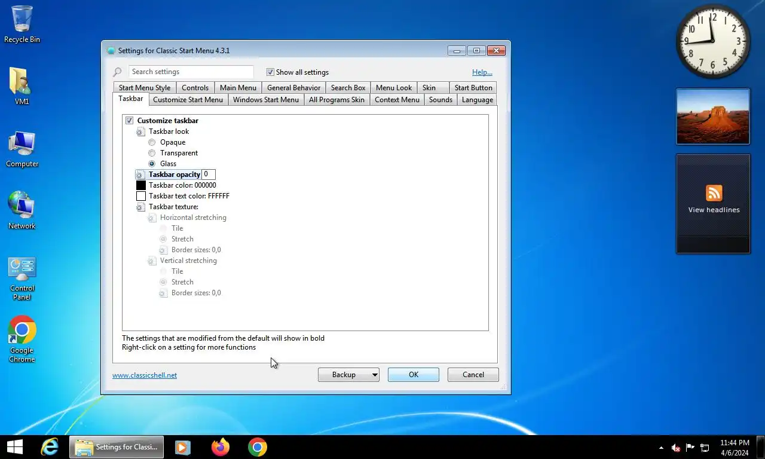Click the Taskbar opacity setting icon
Viewport: 765px width, 459px height.
click(140, 175)
